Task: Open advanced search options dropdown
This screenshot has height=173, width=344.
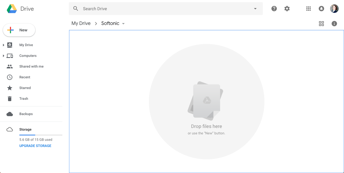Action: [x=255, y=9]
